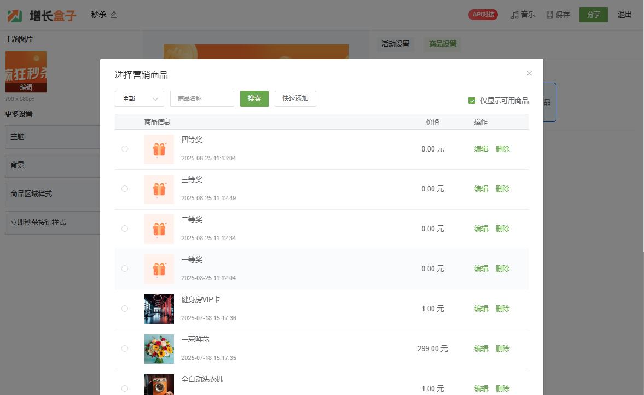Close the 选择营销商品 dialog with X

[x=529, y=73]
